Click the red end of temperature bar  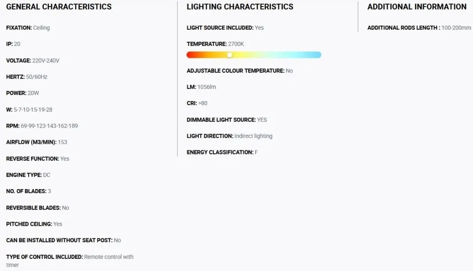pos(191,55)
